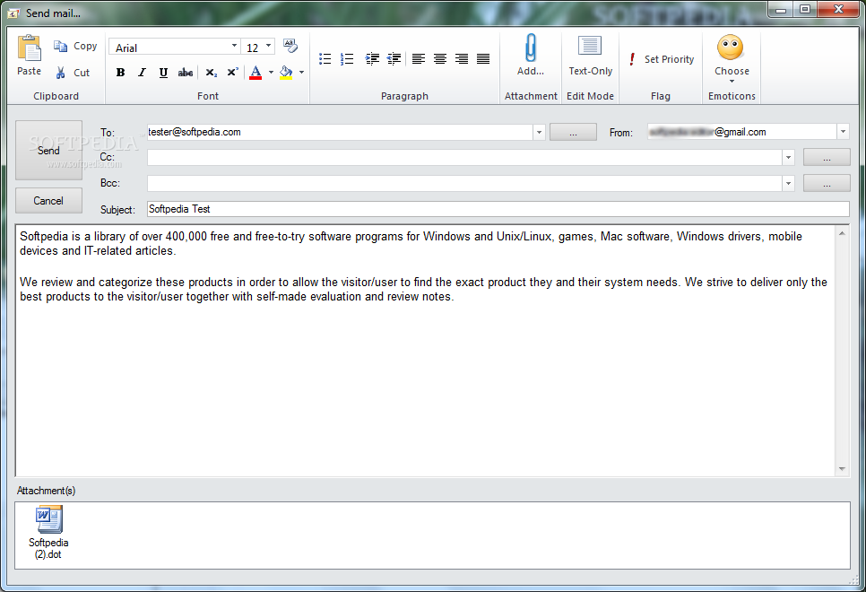Image resolution: width=866 pixels, height=592 pixels.
Task: Align text left
Action: click(x=419, y=58)
